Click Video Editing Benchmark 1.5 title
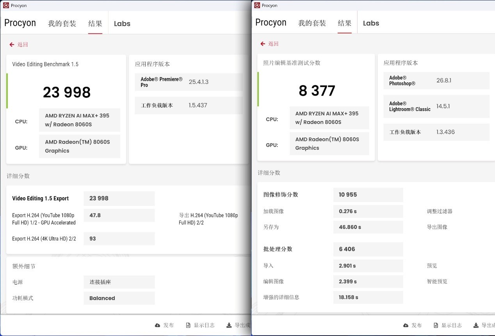 [x=45, y=64]
